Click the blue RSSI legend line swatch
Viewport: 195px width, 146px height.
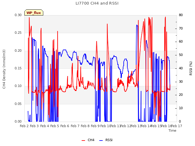coord(101,141)
